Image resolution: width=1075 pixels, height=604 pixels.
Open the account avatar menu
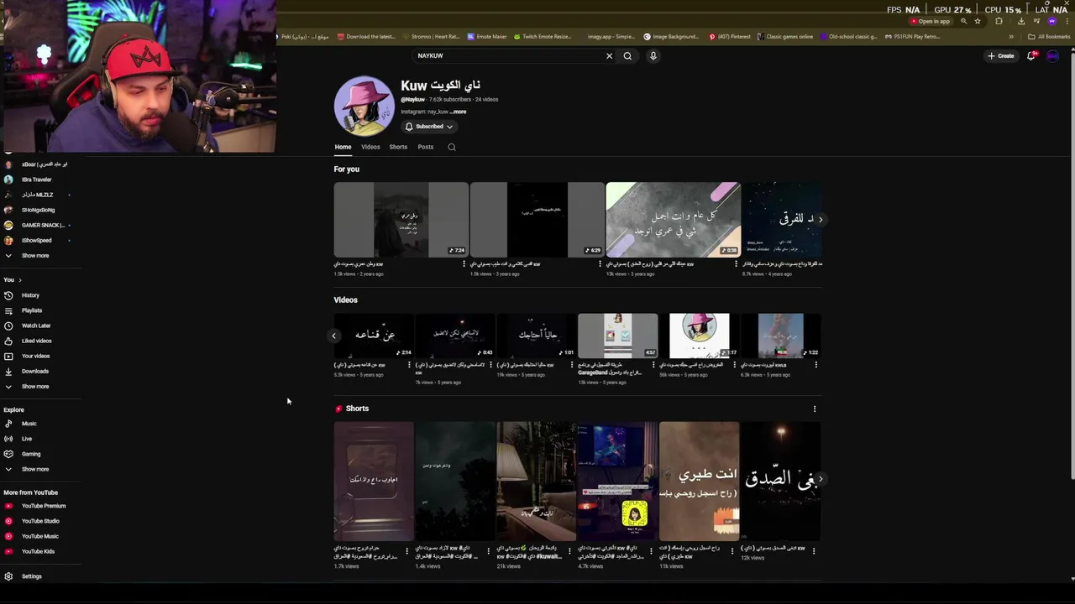tap(1052, 56)
